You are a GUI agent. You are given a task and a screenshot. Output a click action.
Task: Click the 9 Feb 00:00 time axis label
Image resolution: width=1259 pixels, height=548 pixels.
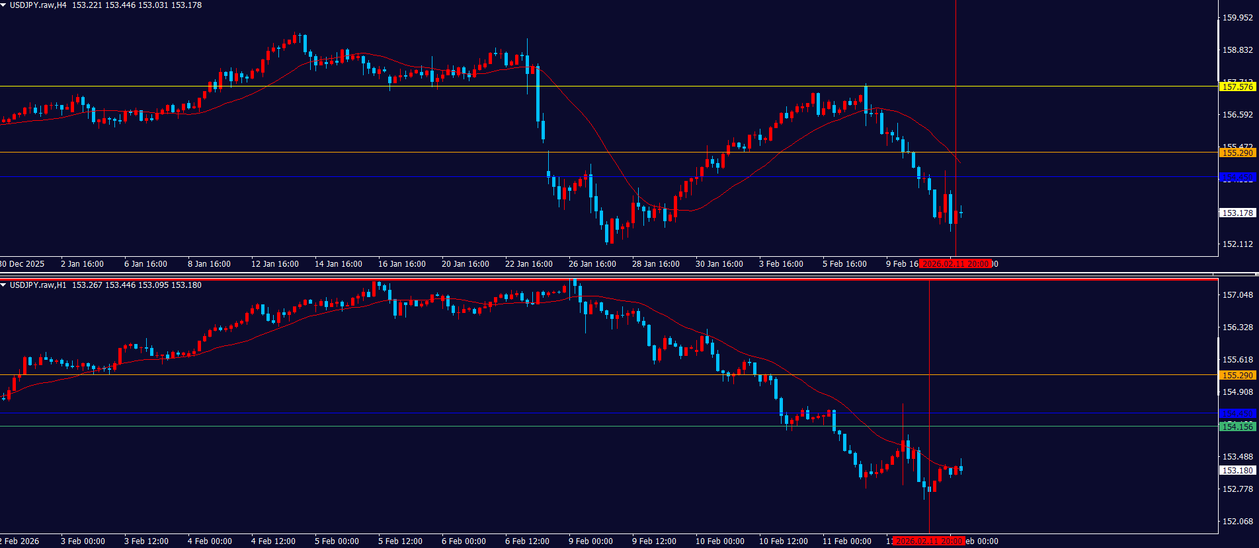point(590,541)
